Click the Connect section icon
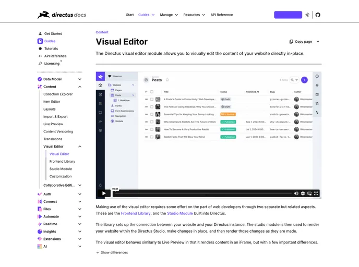 click(40, 202)
